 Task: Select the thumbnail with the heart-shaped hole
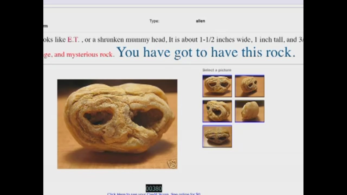click(x=217, y=111)
